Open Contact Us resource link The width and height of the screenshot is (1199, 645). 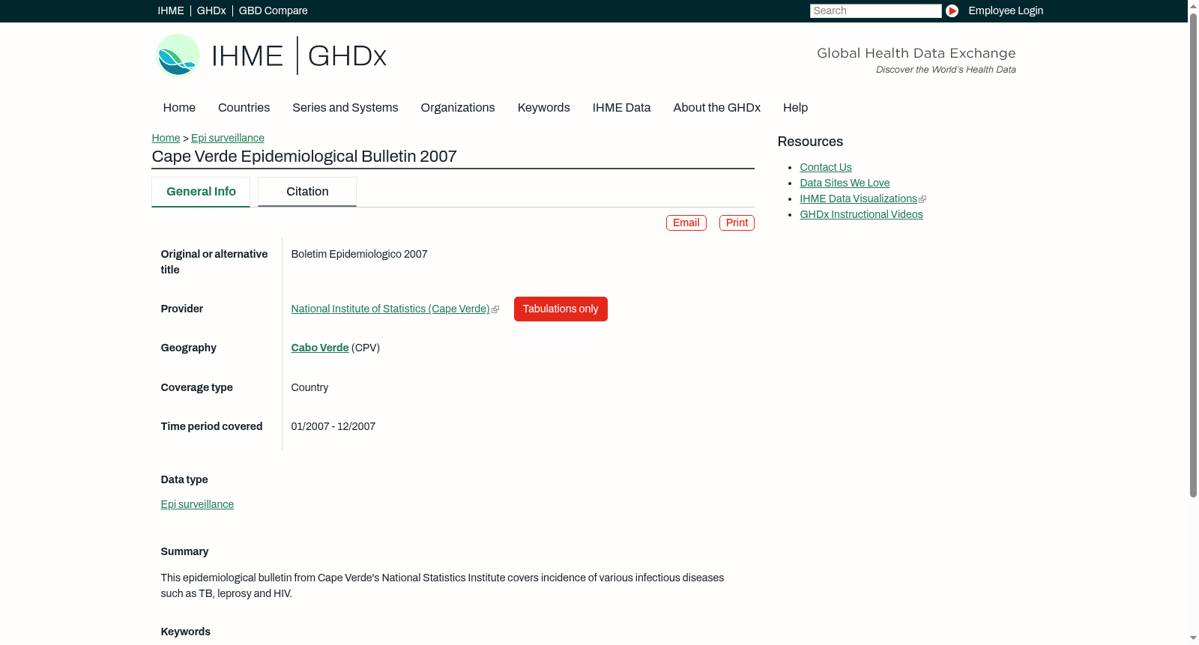pyautogui.click(x=826, y=168)
